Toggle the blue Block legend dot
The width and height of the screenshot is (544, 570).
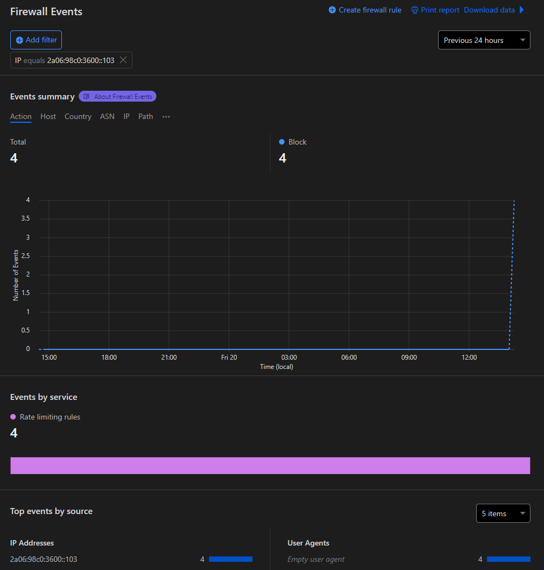click(x=281, y=142)
